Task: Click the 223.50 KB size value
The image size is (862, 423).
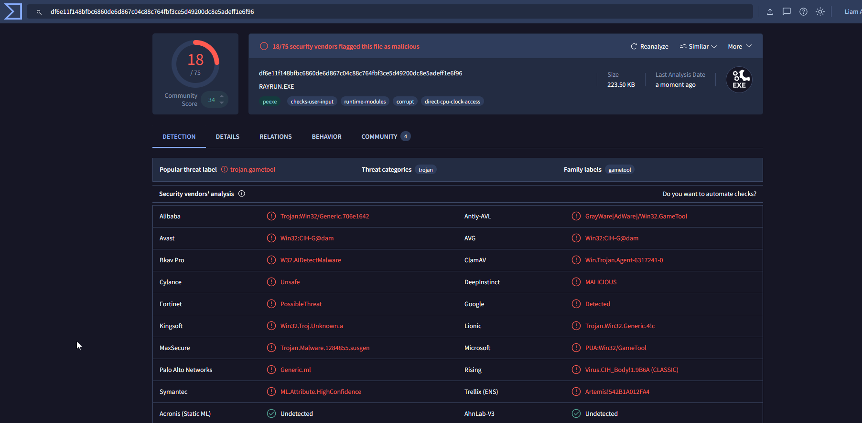Action: (621, 84)
